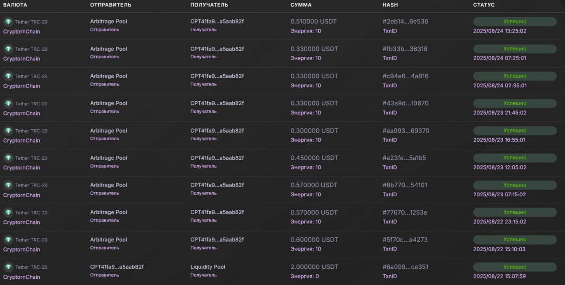This screenshot has width=565, height=285.
Task: Open transaction hash #2eb14...6e536
Action: (x=405, y=22)
